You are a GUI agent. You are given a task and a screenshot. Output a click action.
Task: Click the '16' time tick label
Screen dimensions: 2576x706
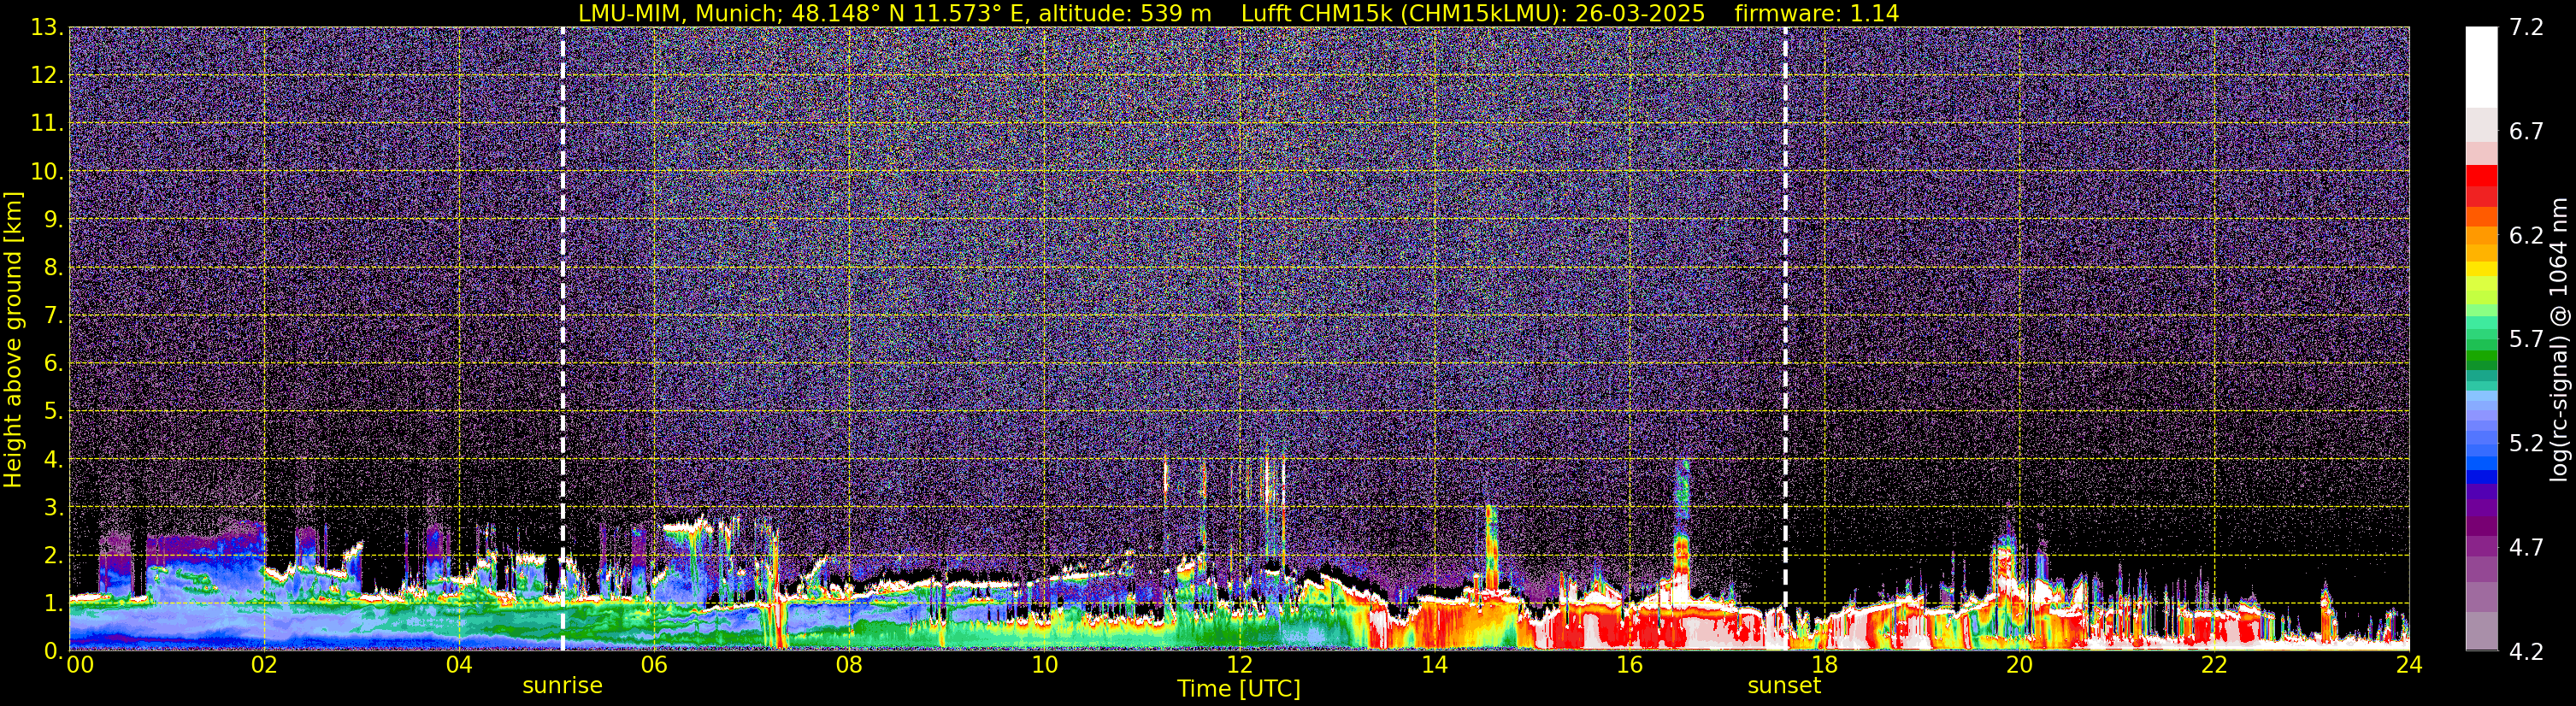click(x=1629, y=665)
